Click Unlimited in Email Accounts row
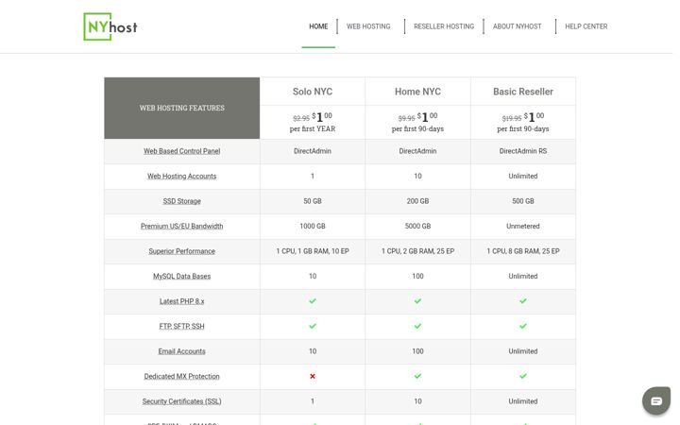Screen dimensions: 680x425 [523, 351]
